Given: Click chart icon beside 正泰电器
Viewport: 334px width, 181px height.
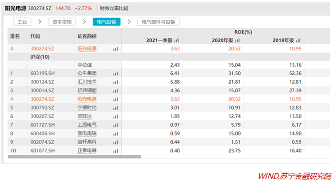Looking at the screenshot, I should click(x=115, y=151).
